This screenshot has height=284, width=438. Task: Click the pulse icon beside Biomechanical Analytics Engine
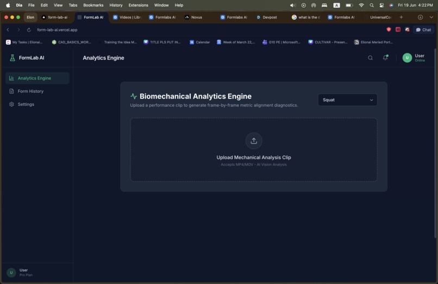[134, 96]
